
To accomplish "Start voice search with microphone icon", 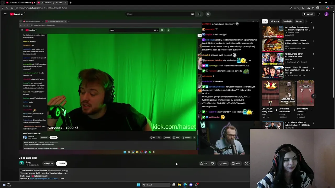I will [x=208, y=14].
